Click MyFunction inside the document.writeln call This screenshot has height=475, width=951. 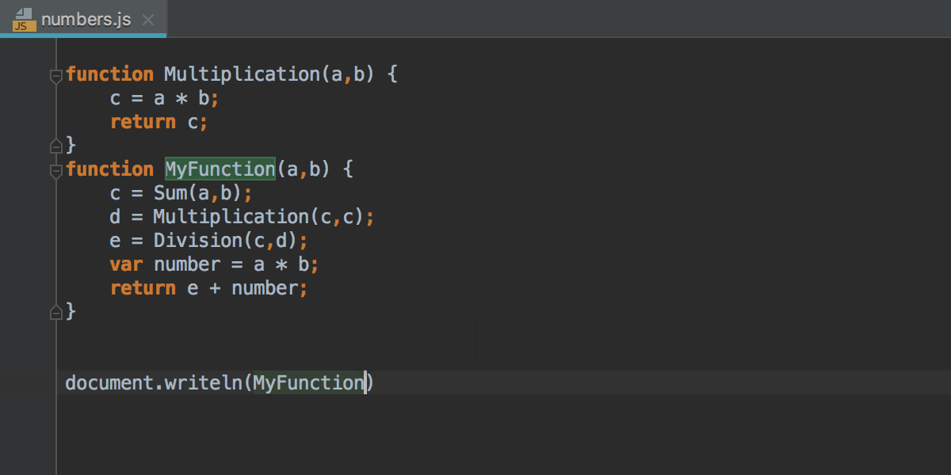tap(308, 383)
